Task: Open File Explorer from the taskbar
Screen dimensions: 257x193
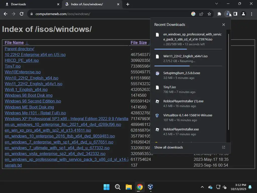Action: click(129, 187)
